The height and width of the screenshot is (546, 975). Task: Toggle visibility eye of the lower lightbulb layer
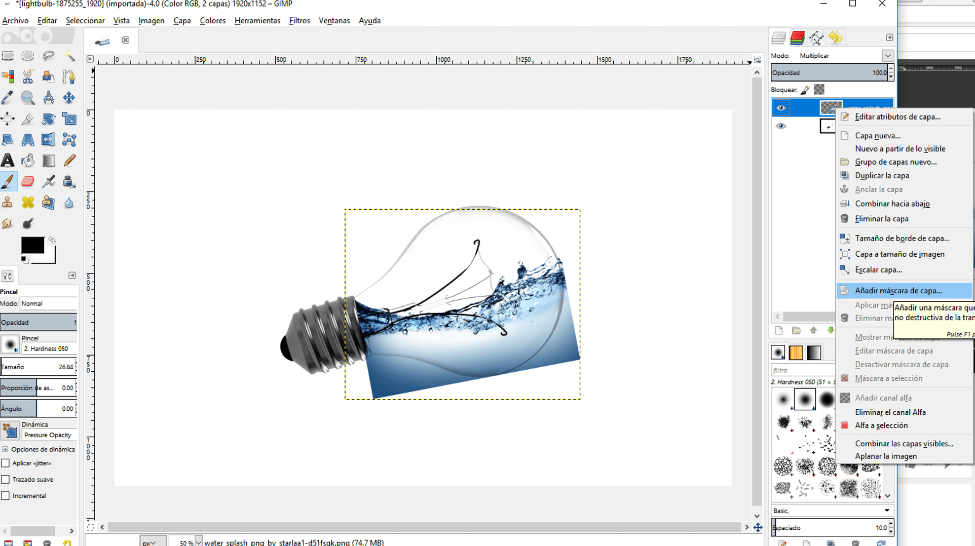click(781, 126)
